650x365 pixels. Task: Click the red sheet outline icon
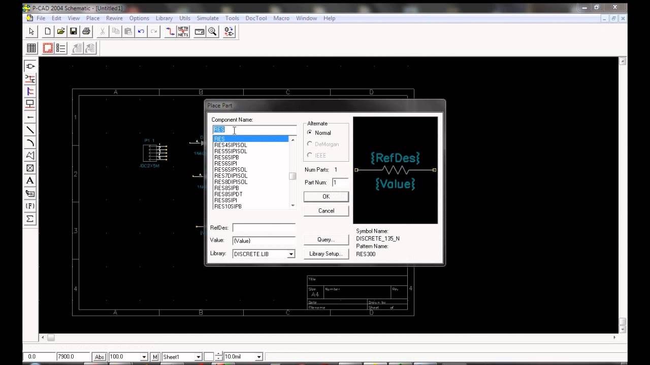point(48,48)
